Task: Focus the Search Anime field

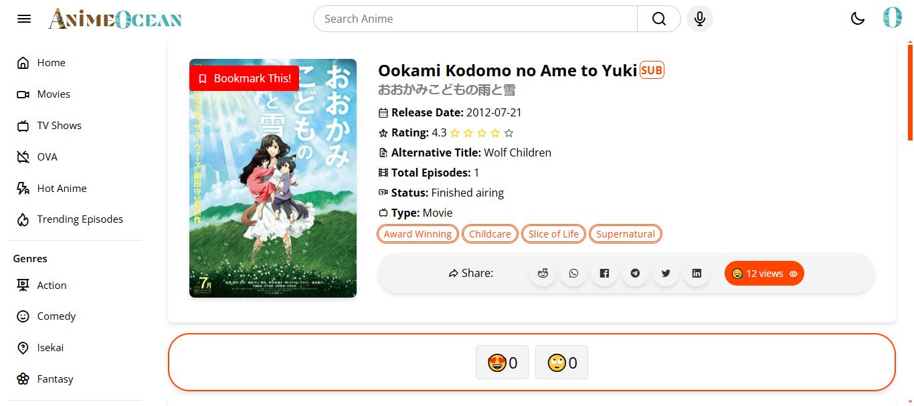Action: (x=475, y=19)
